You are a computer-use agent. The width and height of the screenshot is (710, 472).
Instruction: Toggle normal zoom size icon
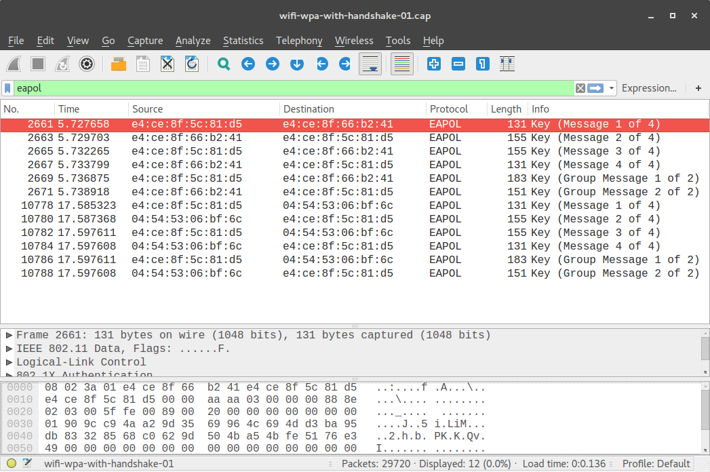coord(481,64)
